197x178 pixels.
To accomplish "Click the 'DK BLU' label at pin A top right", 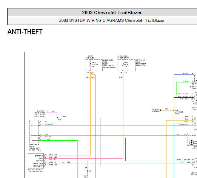I will click(x=185, y=73).
